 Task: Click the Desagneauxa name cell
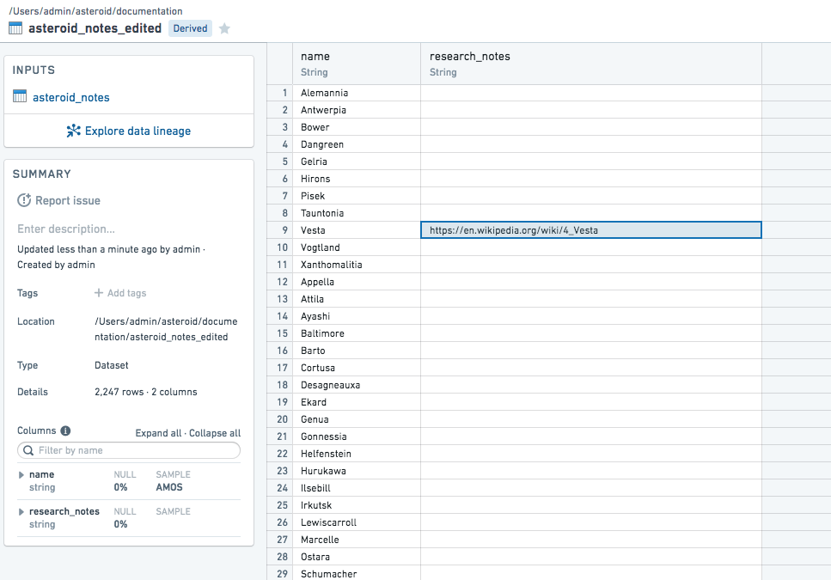pyautogui.click(x=357, y=385)
